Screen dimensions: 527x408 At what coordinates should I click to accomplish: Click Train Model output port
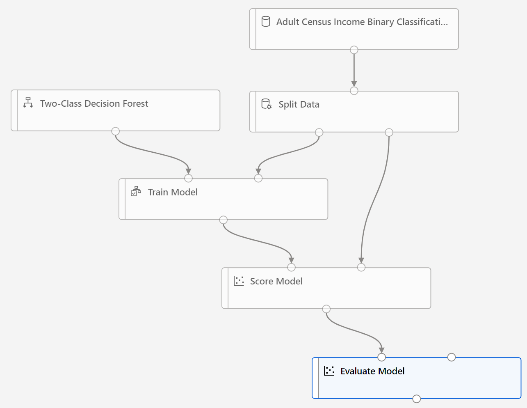[x=223, y=220]
